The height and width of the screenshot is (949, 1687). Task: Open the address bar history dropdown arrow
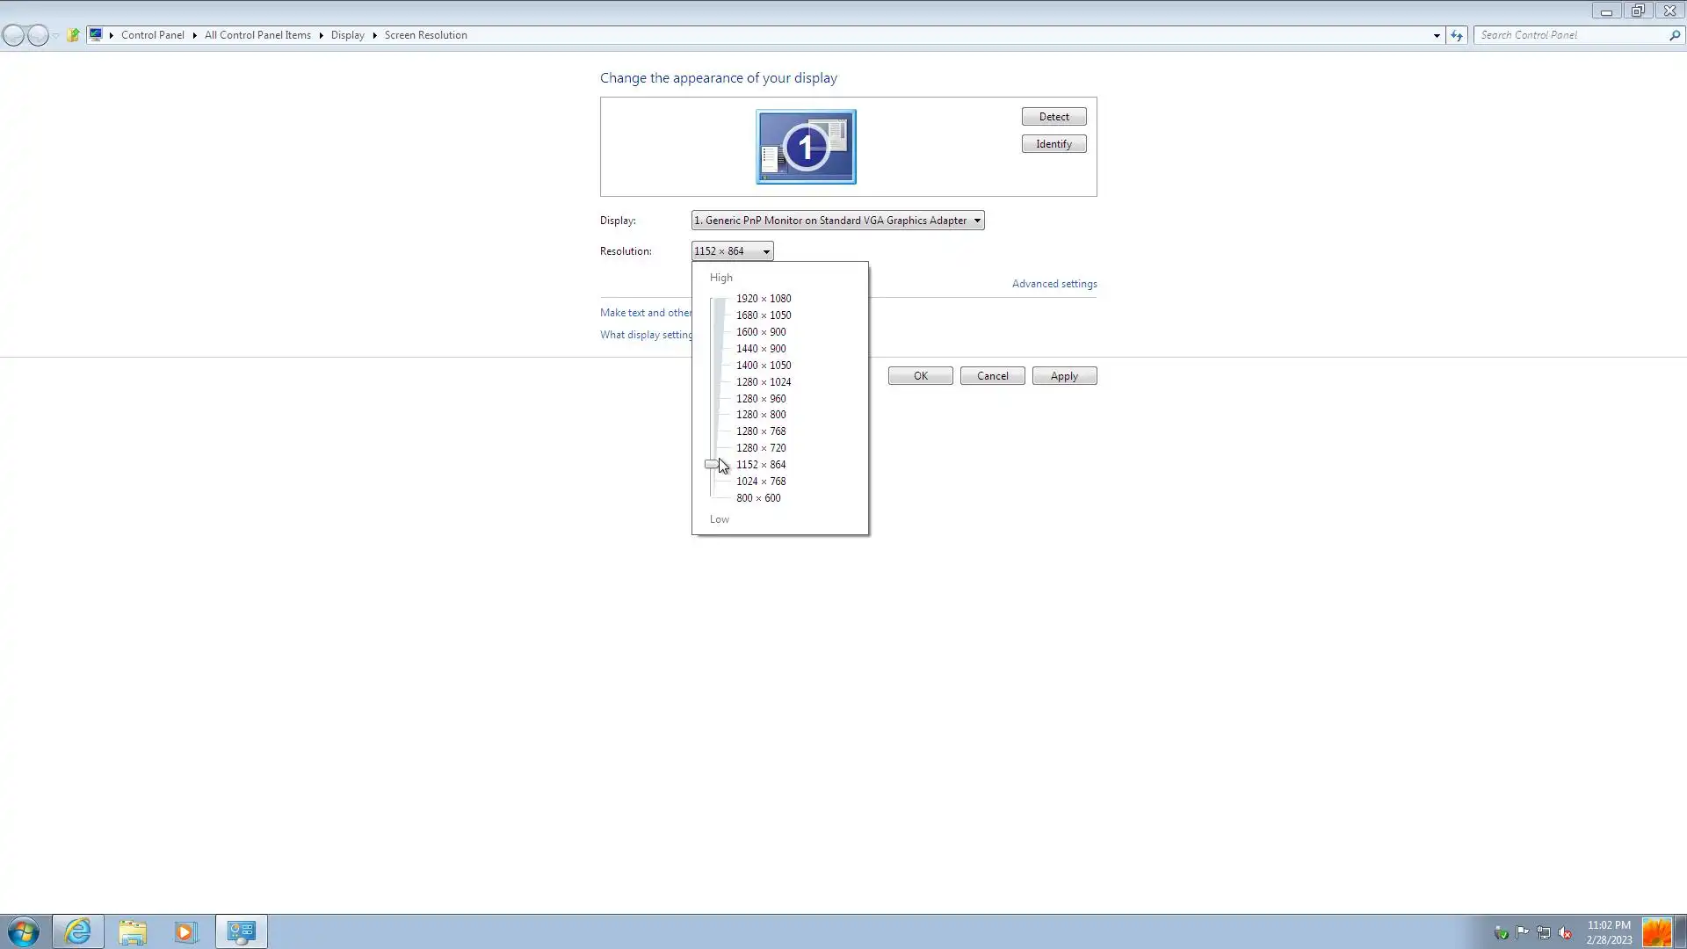[1437, 35]
